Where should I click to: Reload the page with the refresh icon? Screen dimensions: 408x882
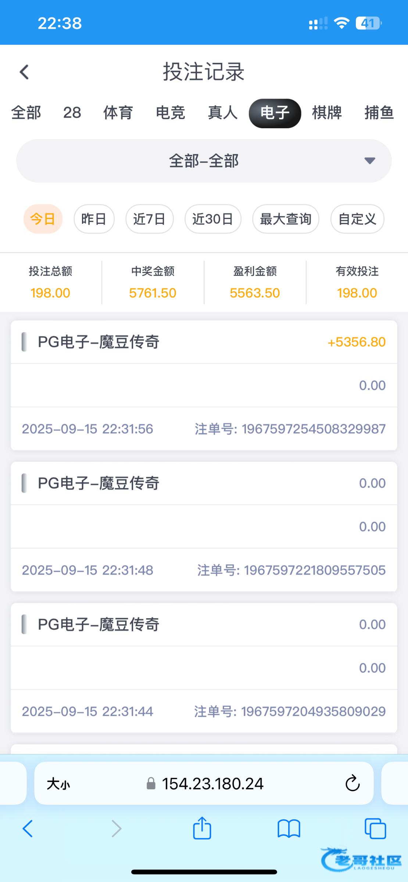pyautogui.click(x=352, y=783)
